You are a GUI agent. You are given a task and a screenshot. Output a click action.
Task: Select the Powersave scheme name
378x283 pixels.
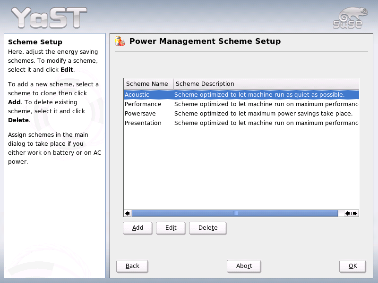tap(140, 113)
